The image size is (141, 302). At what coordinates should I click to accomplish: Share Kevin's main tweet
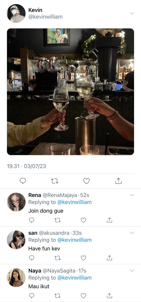coord(118,180)
